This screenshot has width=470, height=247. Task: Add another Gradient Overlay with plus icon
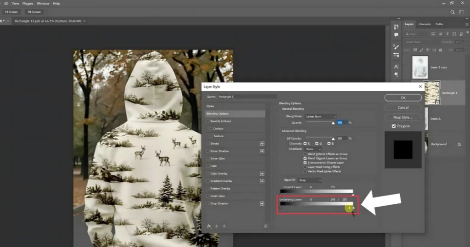[262, 181]
